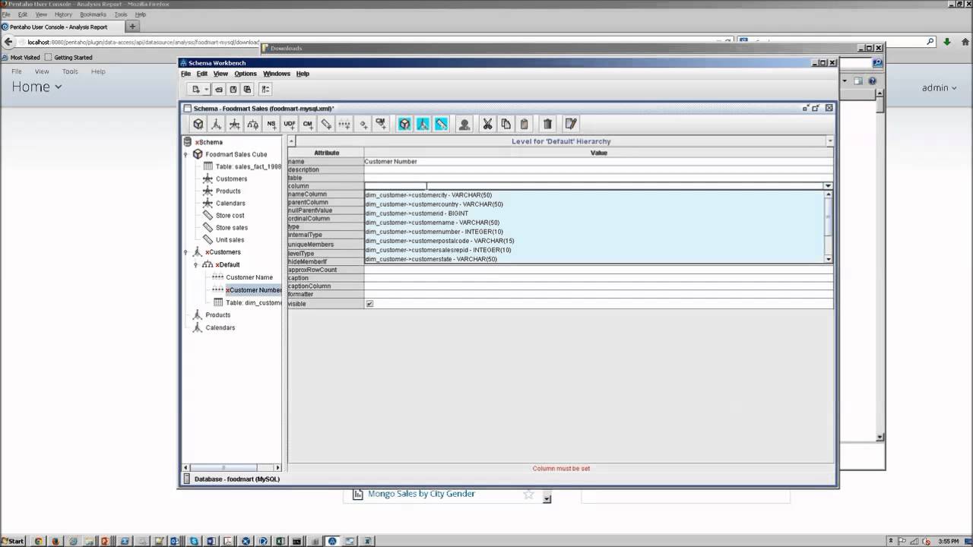Open the Edit menu in Schema Workbench
The image size is (973, 547).
click(x=202, y=74)
